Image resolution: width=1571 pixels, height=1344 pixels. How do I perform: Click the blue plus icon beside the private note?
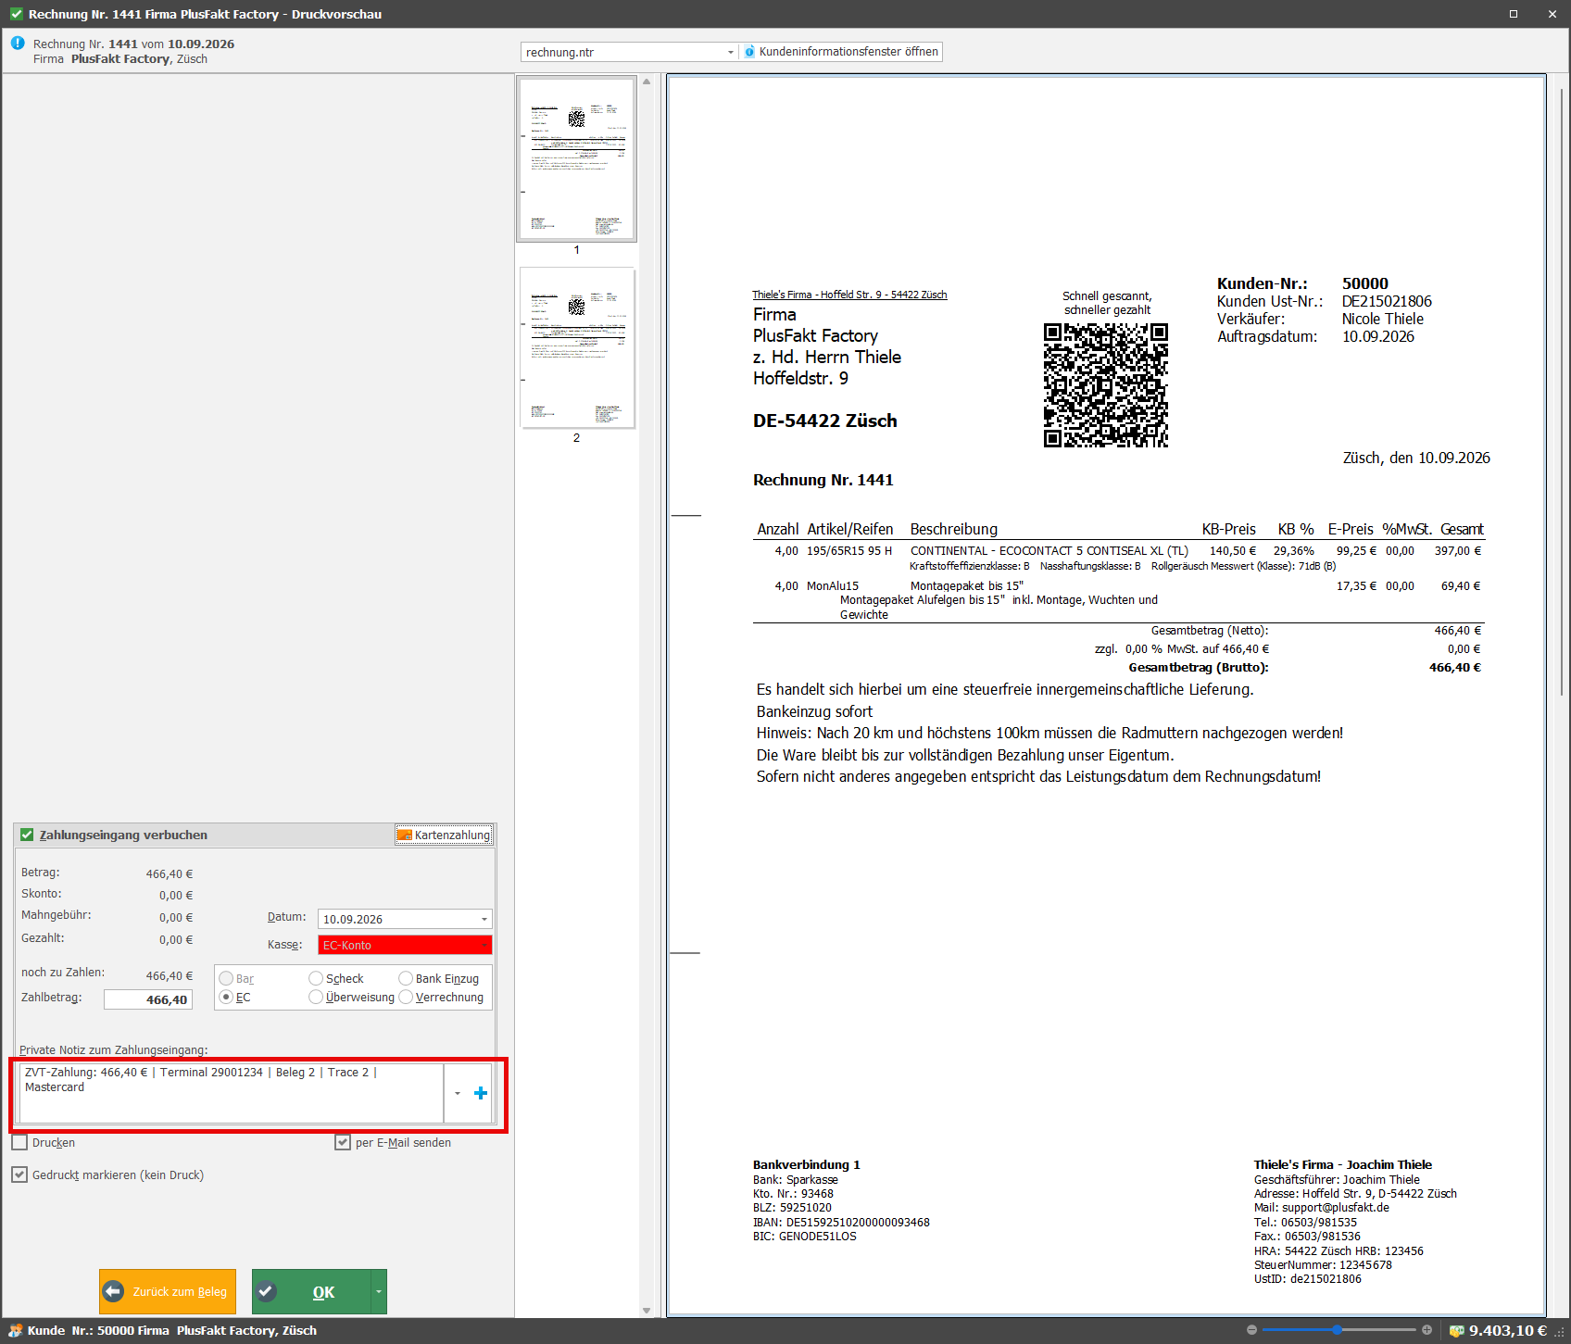click(x=481, y=1093)
